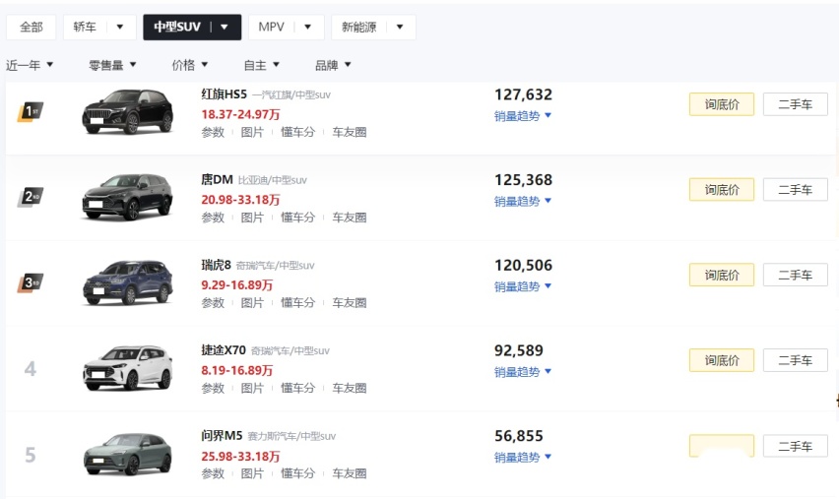Open the 零售量 filter dropdown
Screen dimensions: 839x499
pos(112,65)
